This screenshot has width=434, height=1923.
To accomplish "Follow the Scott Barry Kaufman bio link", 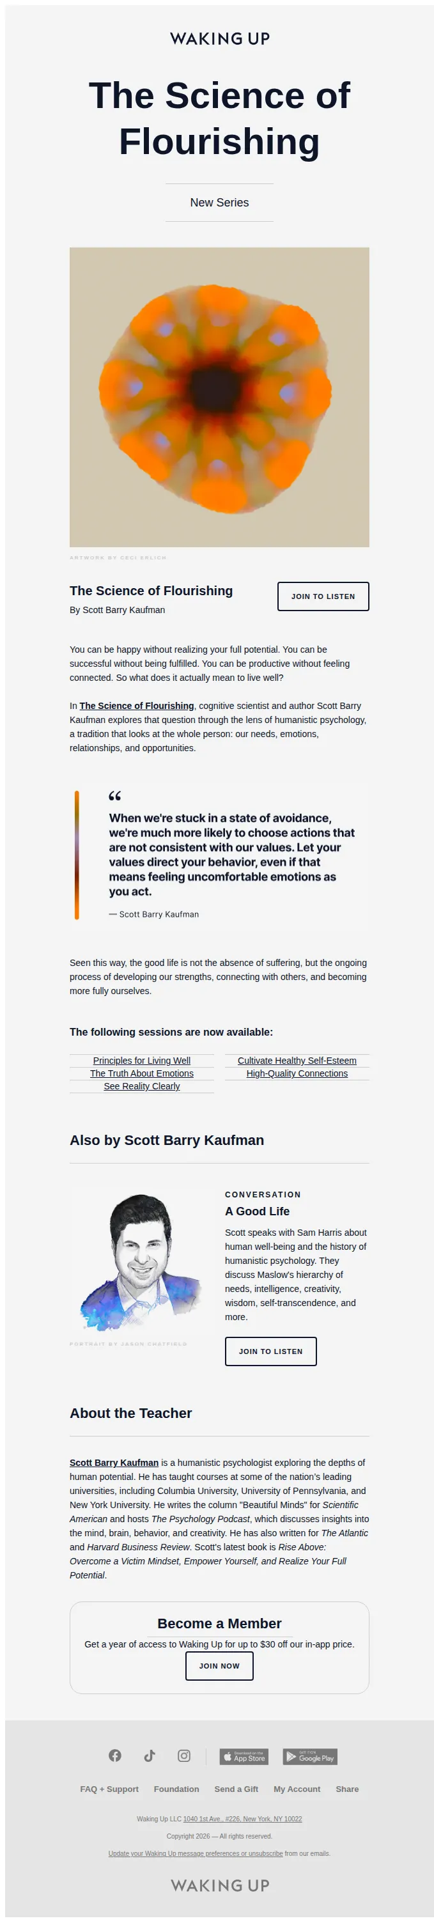I will click(x=114, y=1463).
